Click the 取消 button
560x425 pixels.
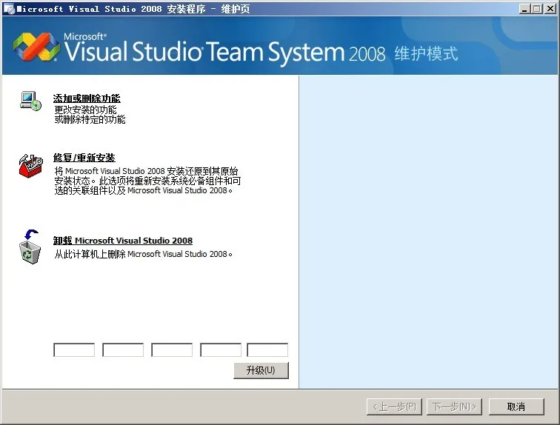(x=516, y=406)
